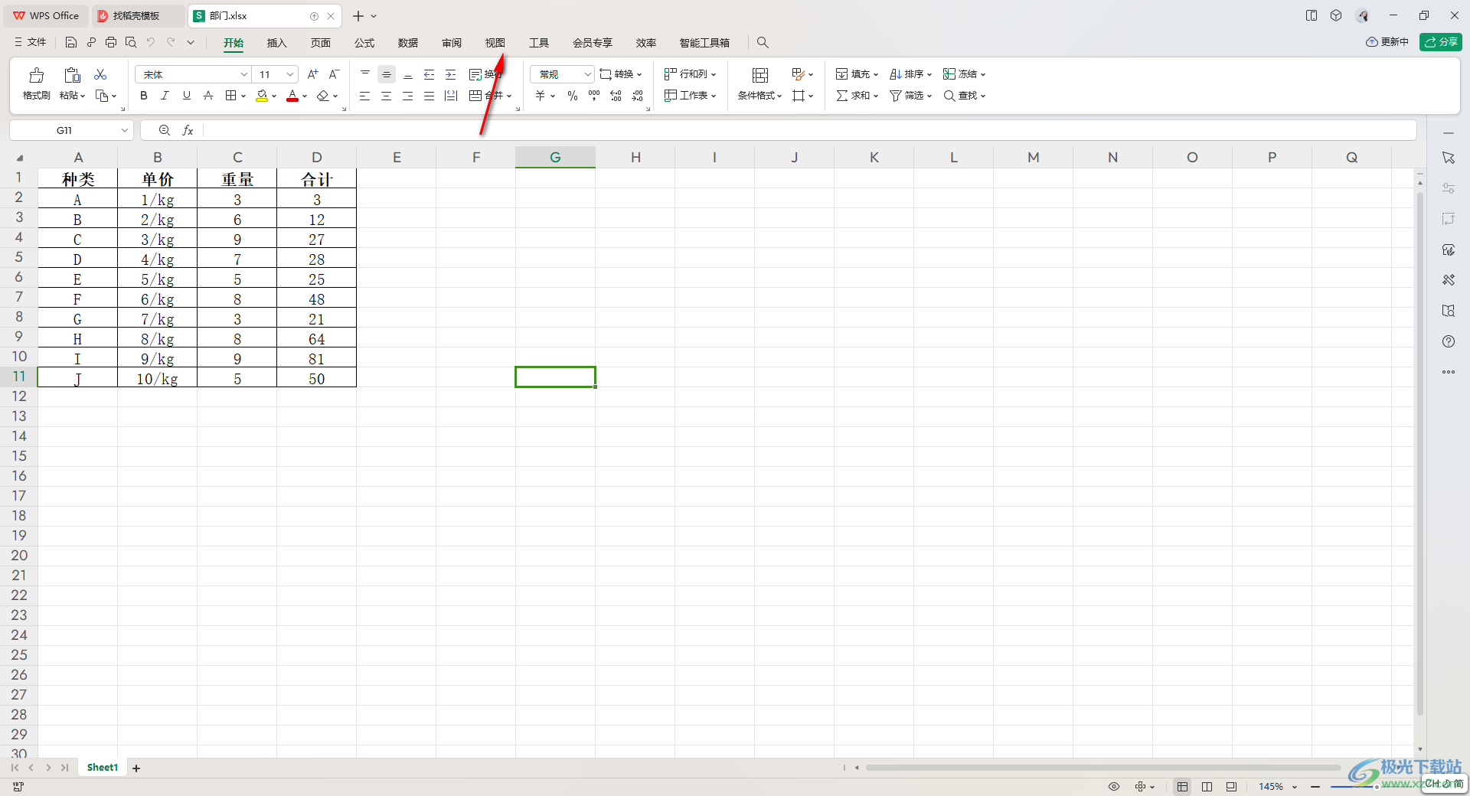Toggle Italic formatting
The height and width of the screenshot is (796, 1470).
pyautogui.click(x=165, y=96)
